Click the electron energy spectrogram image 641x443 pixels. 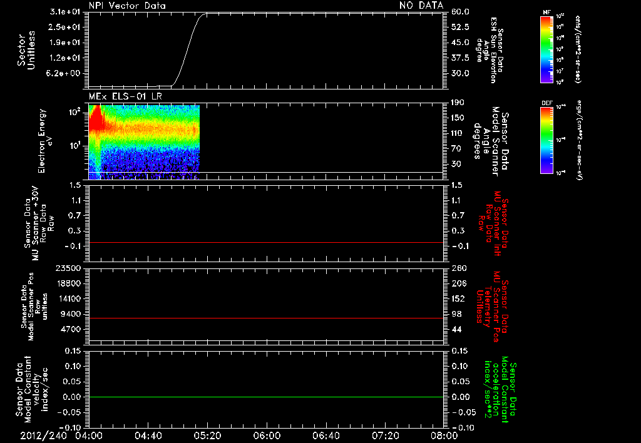(144, 142)
